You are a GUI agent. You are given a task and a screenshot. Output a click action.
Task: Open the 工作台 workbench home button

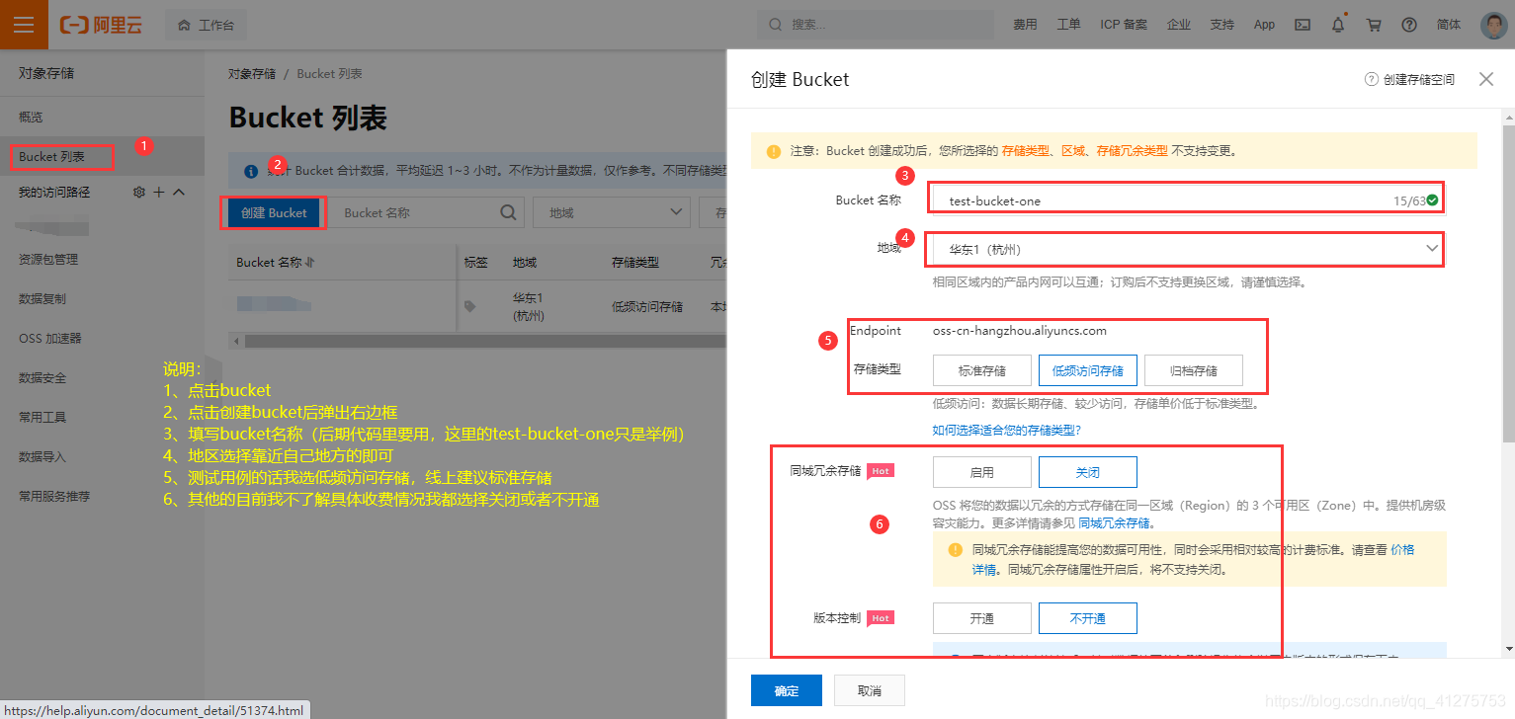click(206, 26)
